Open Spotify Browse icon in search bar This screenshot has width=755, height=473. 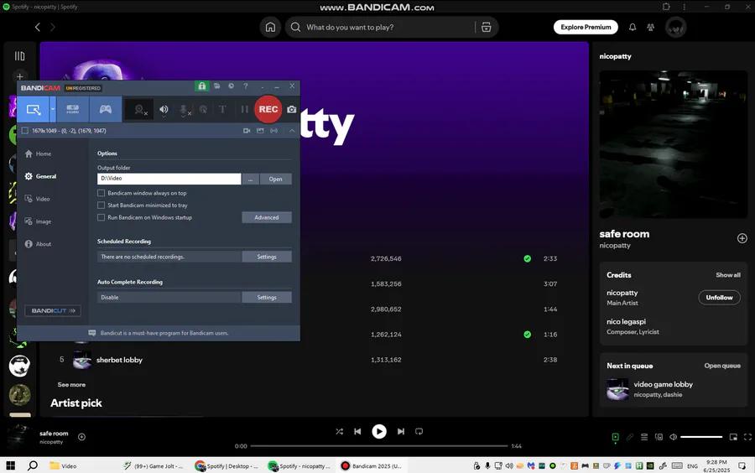coord(487,27)
